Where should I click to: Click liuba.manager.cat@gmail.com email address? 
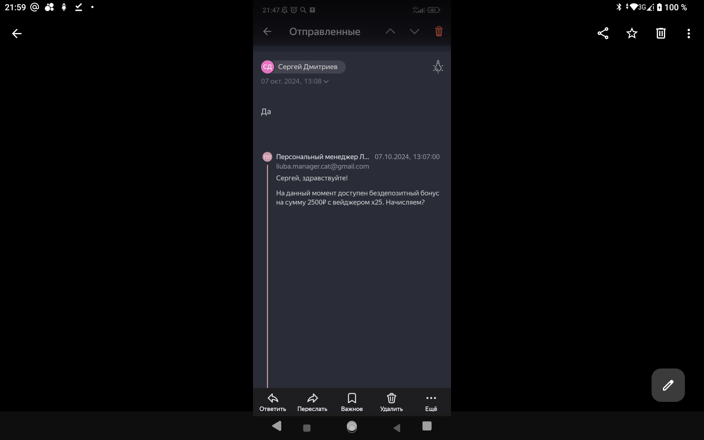[322, 166]
